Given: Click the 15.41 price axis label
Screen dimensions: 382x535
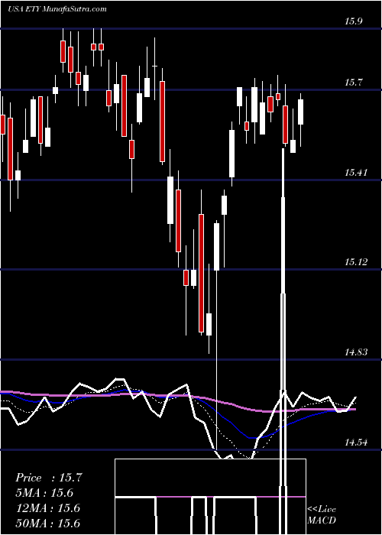Looking at the screenshot, I should click(356, 172).
